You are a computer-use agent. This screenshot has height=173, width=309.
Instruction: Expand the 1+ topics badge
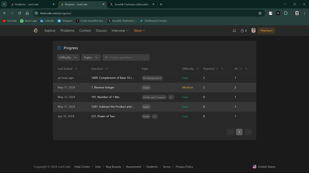point(171,97)
